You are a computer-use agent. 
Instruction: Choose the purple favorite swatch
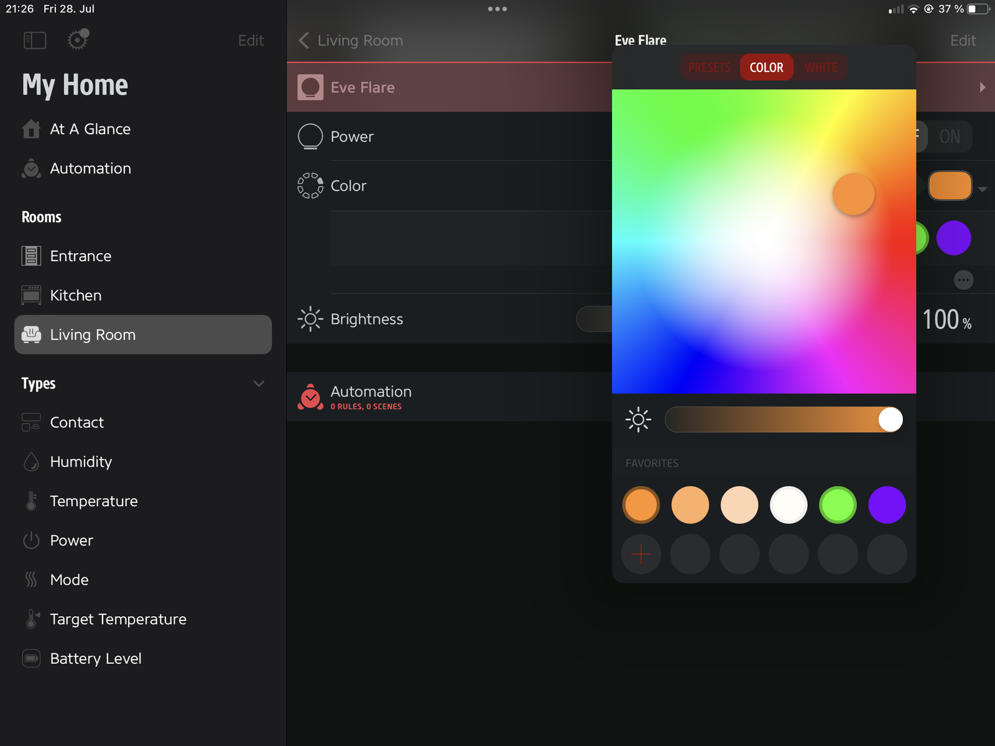(x=887, y=505)
